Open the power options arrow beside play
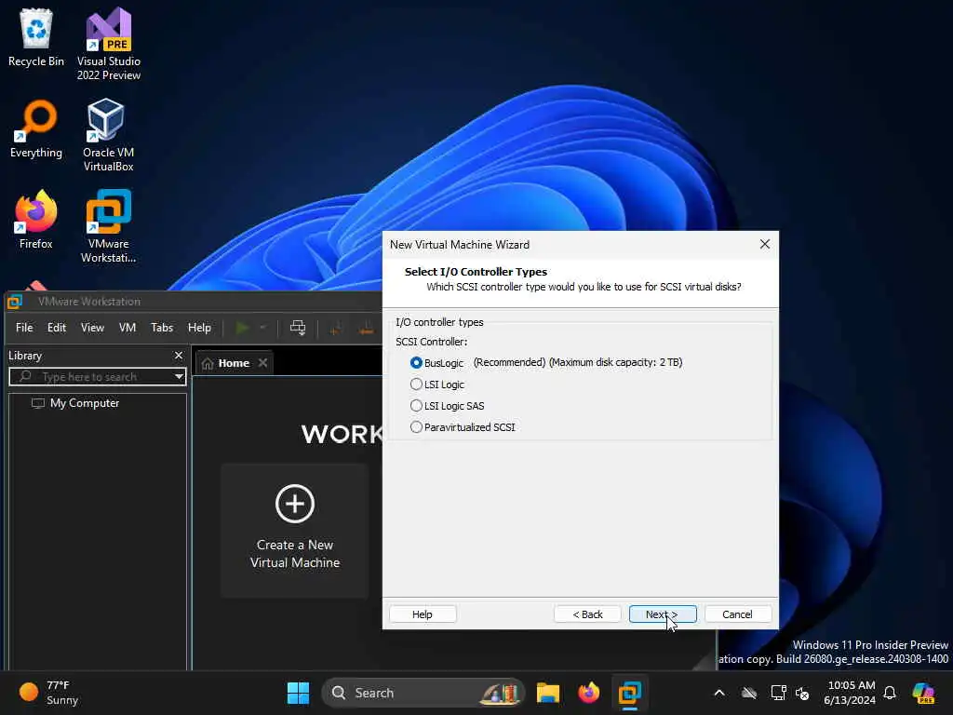The height and width of the screenshot is (715, 953). click(x=262, y=328)
